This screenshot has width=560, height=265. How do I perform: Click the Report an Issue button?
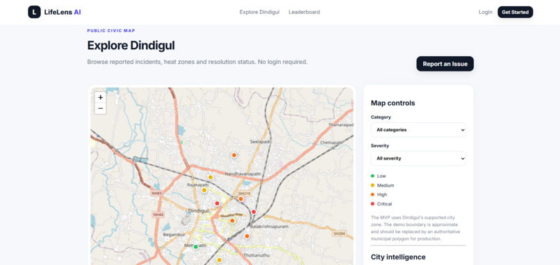[445, 64]
